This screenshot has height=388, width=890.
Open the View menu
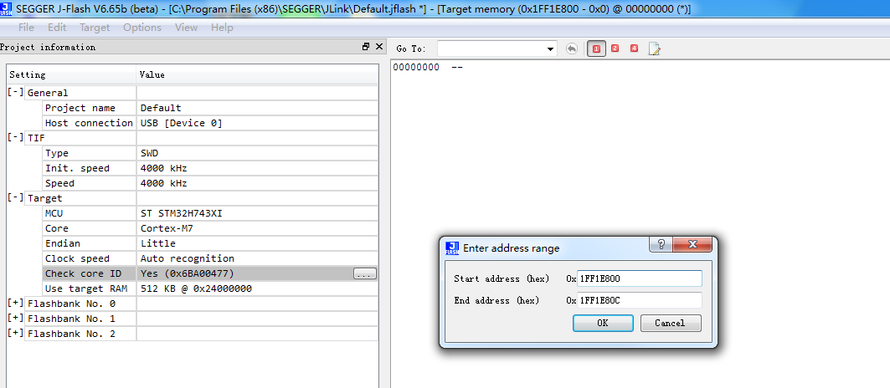[x=186, y=28]
